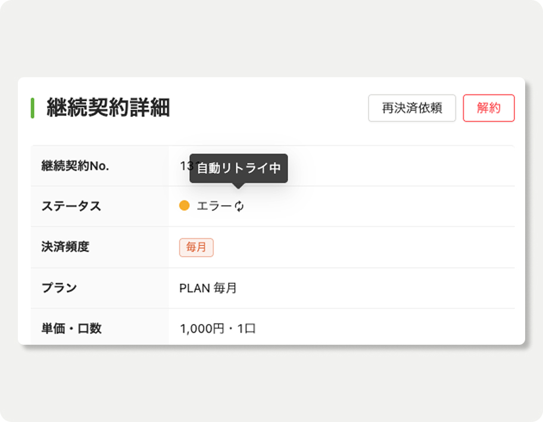
Task: Click the 決済頻度 row label
Action: (x=65, y=247)
